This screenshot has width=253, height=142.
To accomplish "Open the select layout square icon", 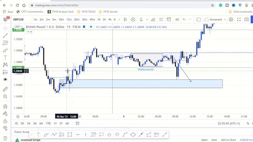I will coord(198,19).
